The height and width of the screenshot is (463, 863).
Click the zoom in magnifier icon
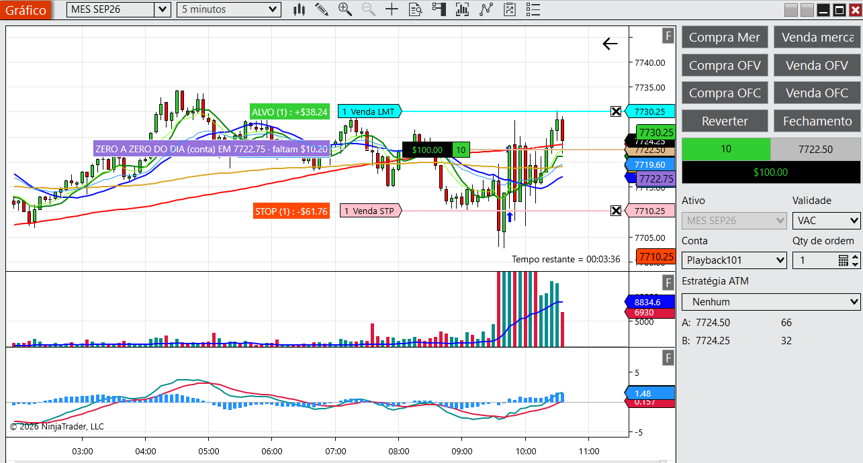tap(345, 9)
